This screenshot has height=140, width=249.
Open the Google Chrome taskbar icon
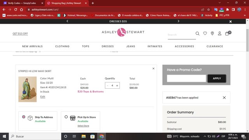(x=102, y=136)
